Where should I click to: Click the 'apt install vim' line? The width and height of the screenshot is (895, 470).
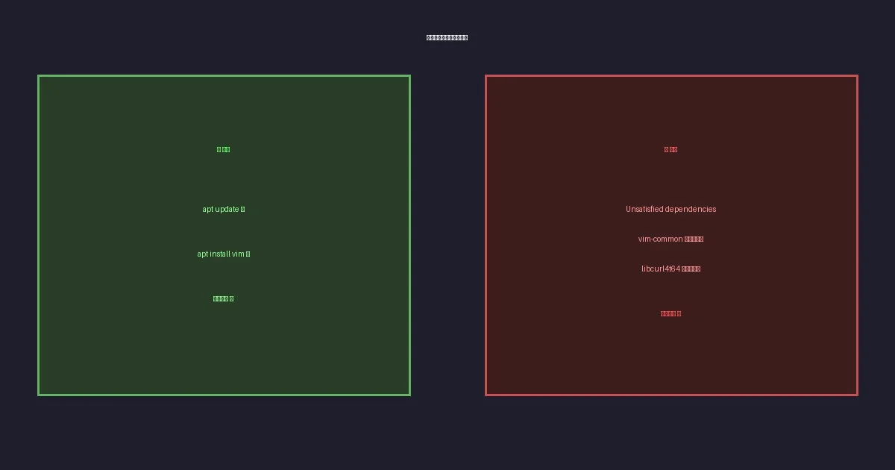[x=224, y=254]
